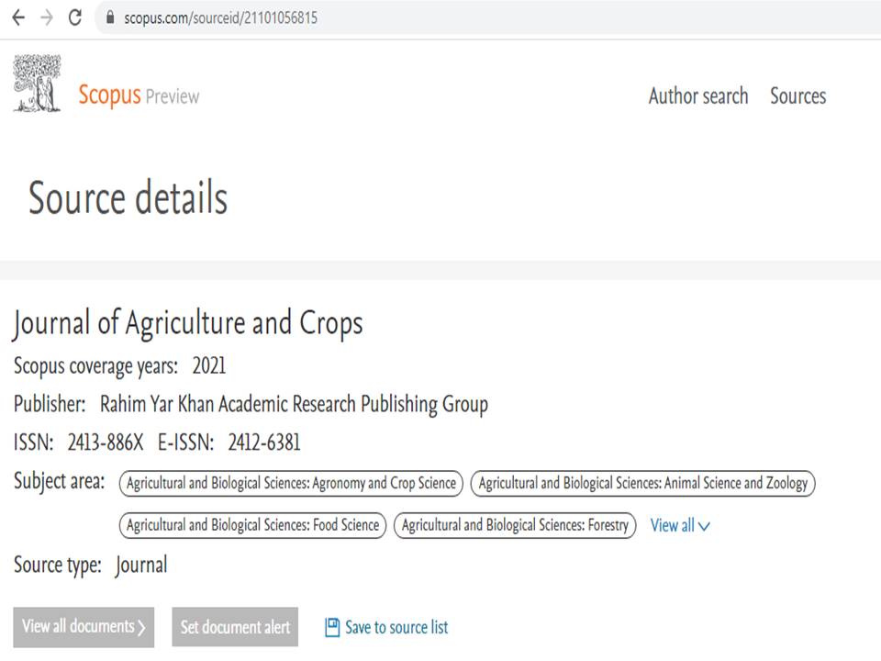
Task: Click the Scopus Preview logo text
Action: point(139,95)
